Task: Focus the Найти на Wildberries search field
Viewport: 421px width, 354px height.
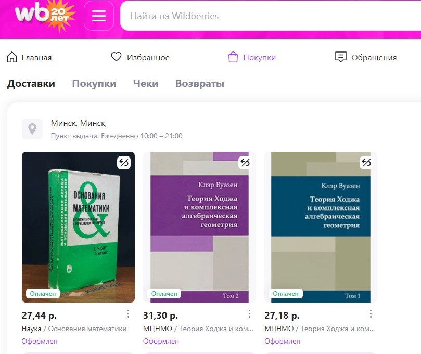Action: click(x=271, y=16)
